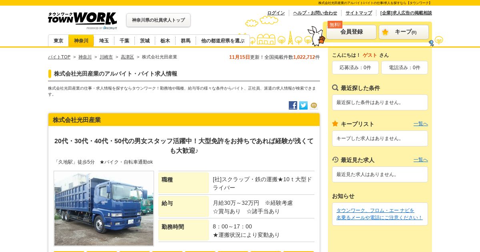Viewport: 480px width, 252px height.
Task: Click 電話済み：0件 box
Action: point(404,68)
